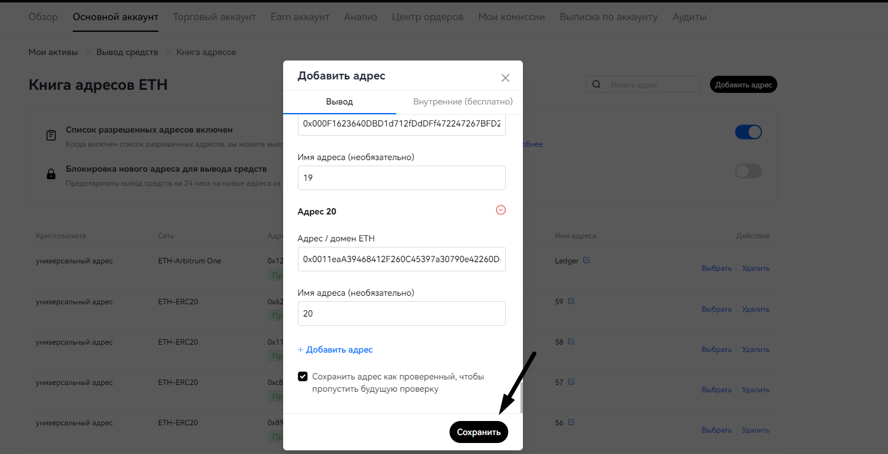
Task: Remove Адрес 20 with the minus icon
Action: [x=501, y=210]
